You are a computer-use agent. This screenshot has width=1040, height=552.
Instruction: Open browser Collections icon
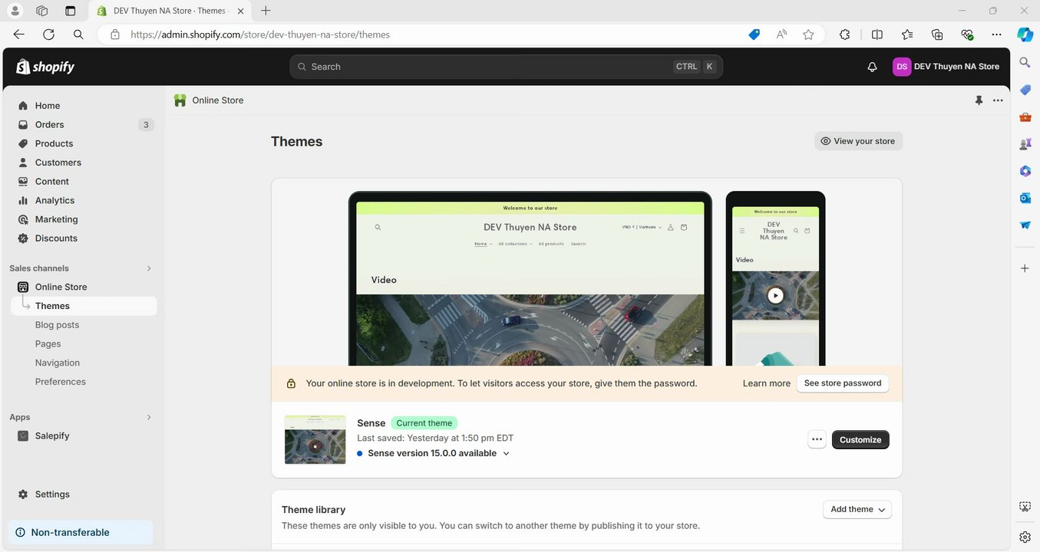[x=937, y=34]
